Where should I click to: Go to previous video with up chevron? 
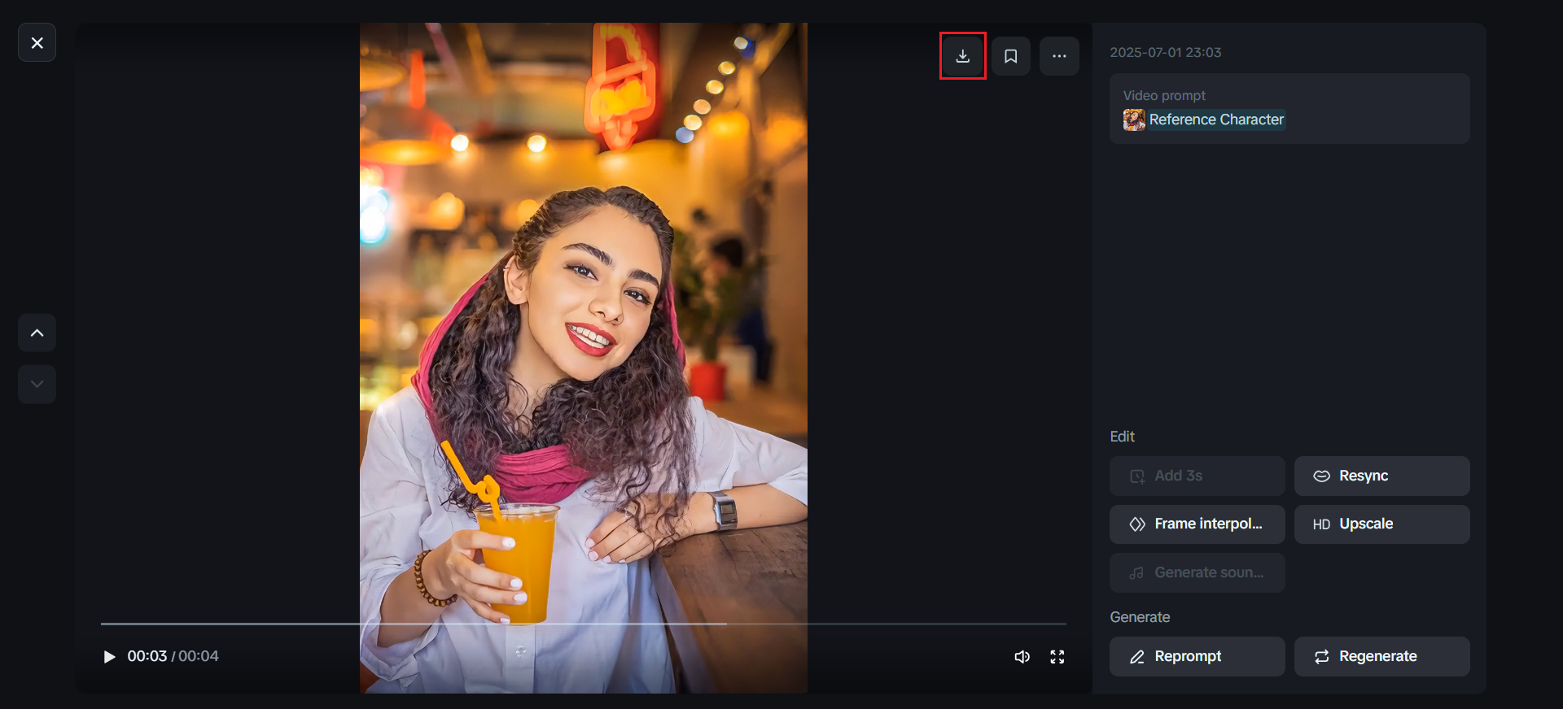tap(37, 333)
